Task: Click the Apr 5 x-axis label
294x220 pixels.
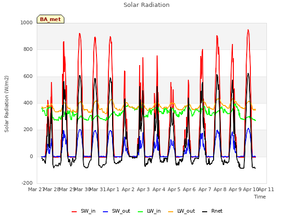Action: point(174,189)
